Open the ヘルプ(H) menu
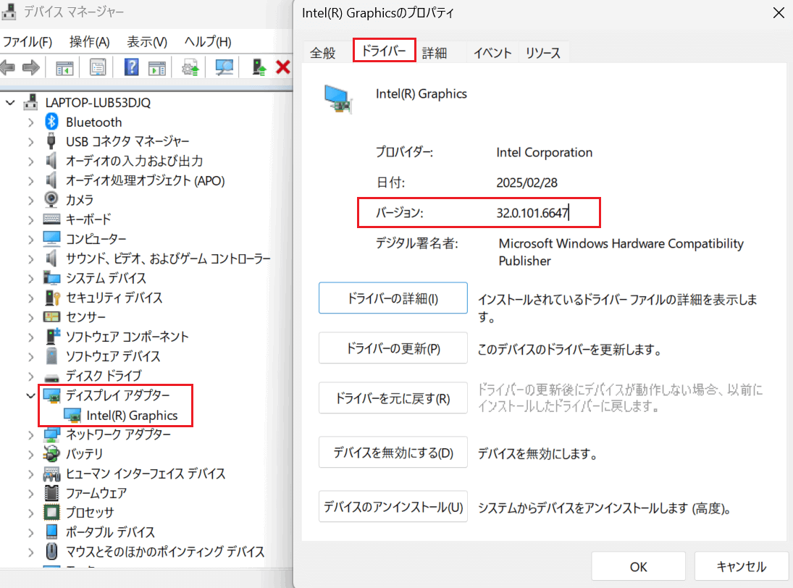 tap(208, 41)
